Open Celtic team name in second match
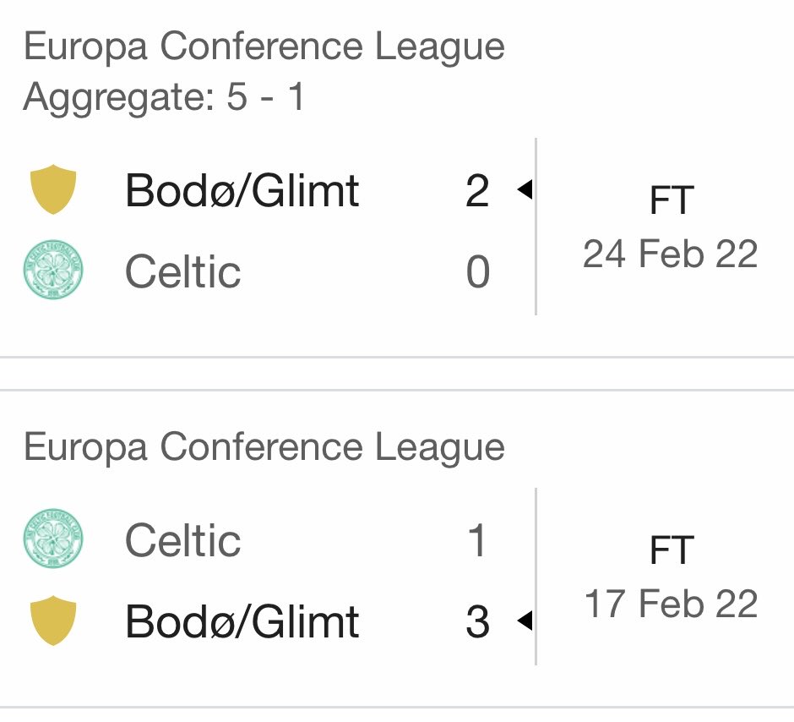Screen dimensions: 794x722 tap(182, 540)
